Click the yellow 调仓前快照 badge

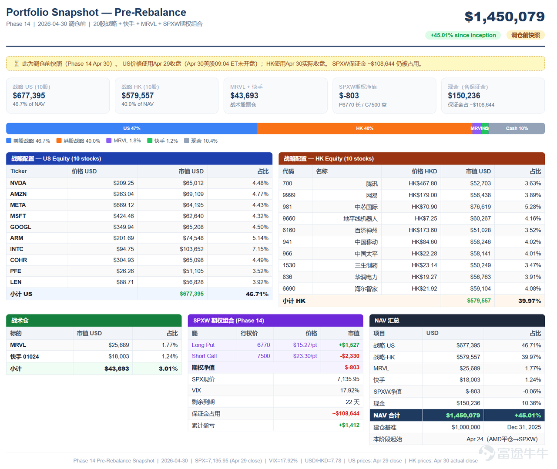526,35
